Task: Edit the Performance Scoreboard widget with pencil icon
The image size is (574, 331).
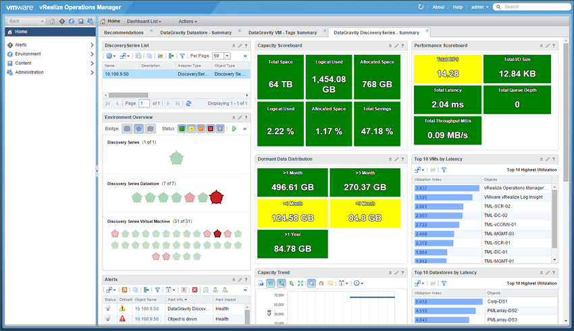Action: pyautogui.click(x=548, y=46)
